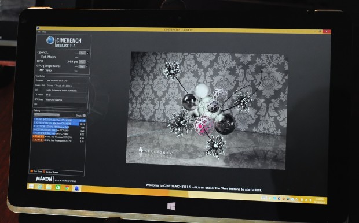Screen dimensions: 359x223
Task: Click the Cinebench globe logo
Action: pyautogui.click(x=50, y=40)
